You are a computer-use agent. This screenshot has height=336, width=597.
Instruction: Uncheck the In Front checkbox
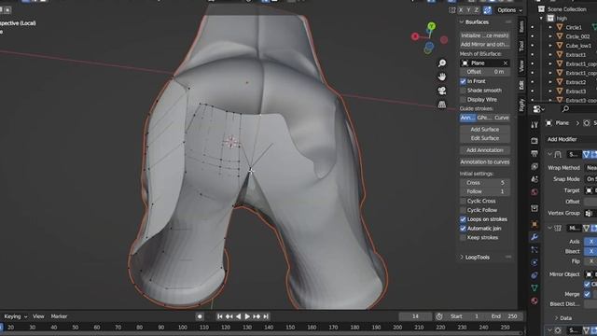463,81
